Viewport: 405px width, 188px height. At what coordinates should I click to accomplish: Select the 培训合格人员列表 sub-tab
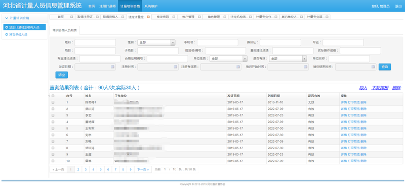(x=65, y=30)
